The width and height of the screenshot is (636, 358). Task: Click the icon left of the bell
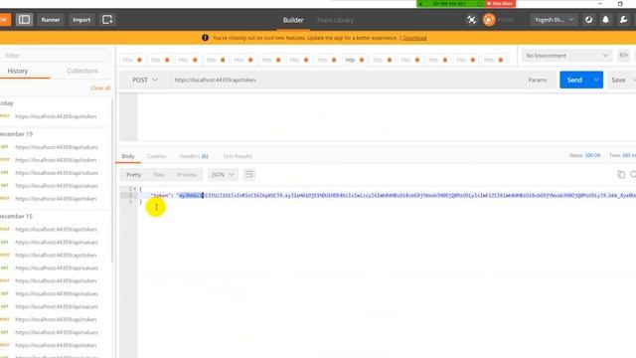(588, 20)
